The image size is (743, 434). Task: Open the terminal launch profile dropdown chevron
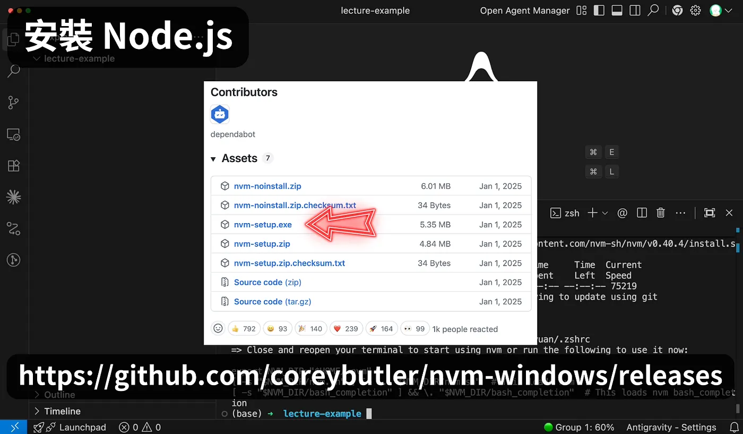click(604, 213)
